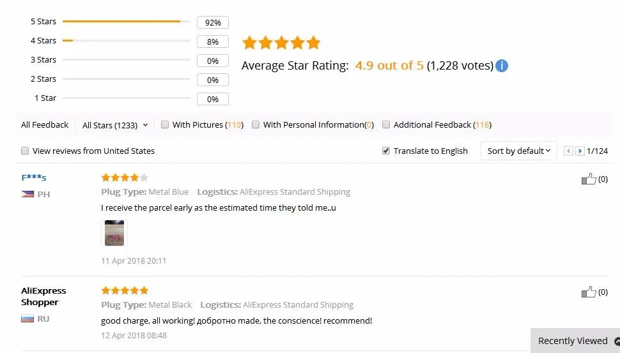620x353 pixels.
Task: Open the Sort by default dropdown
Action: click(x=518, y=151)
